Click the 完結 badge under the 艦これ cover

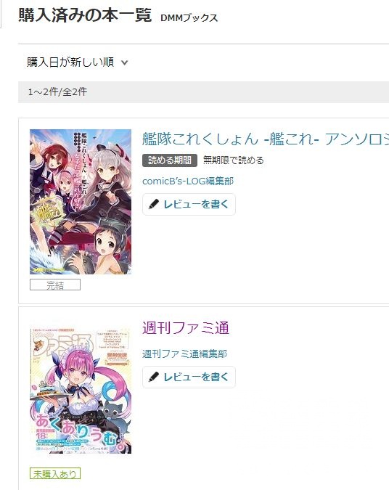click(x=55, y=285)
